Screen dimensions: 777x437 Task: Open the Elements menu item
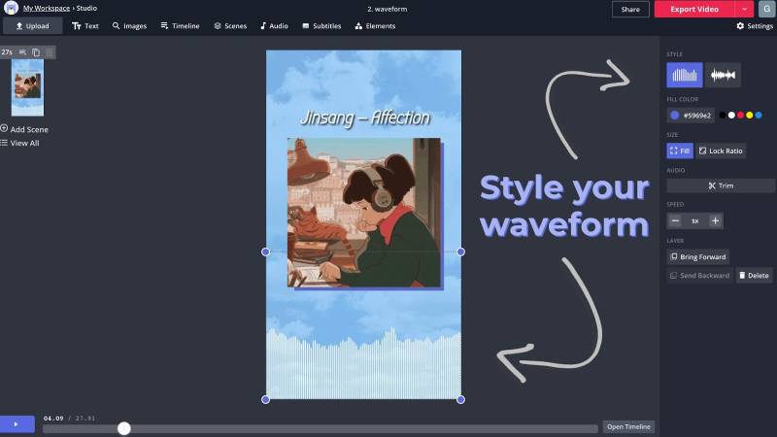(x=375, y=26)
